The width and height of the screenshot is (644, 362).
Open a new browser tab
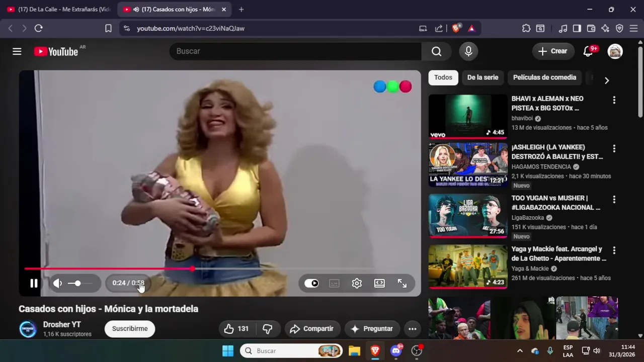pos(242,9)
